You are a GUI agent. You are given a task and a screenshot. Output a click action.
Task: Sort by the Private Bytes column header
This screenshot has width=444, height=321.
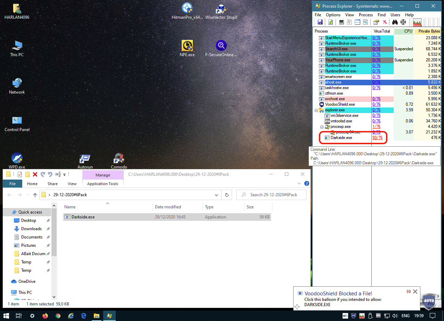coord(428,31)
